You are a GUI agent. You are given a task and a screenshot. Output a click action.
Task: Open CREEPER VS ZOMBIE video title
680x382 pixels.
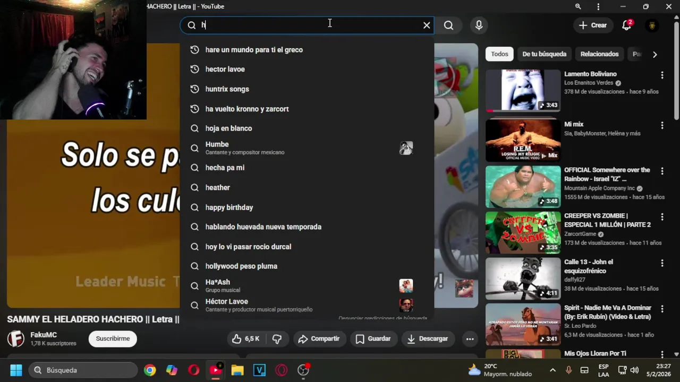[x=607, y=220]
